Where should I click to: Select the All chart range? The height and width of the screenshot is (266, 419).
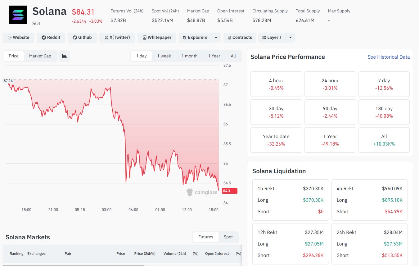pyautogui.click(x=233, y=56)
